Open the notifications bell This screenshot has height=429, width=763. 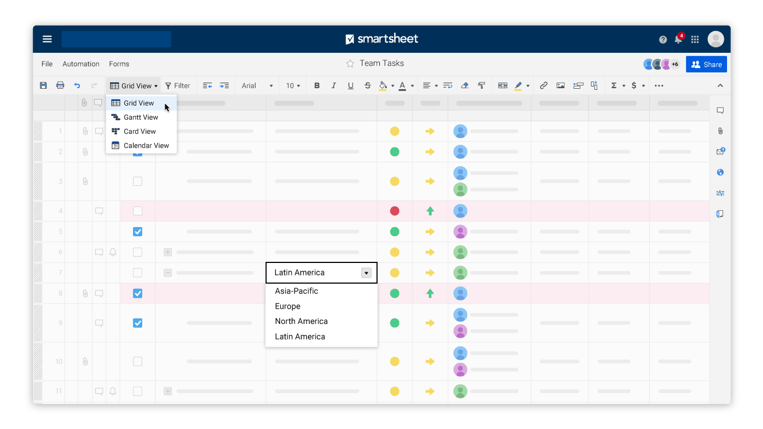pos(678,39)
